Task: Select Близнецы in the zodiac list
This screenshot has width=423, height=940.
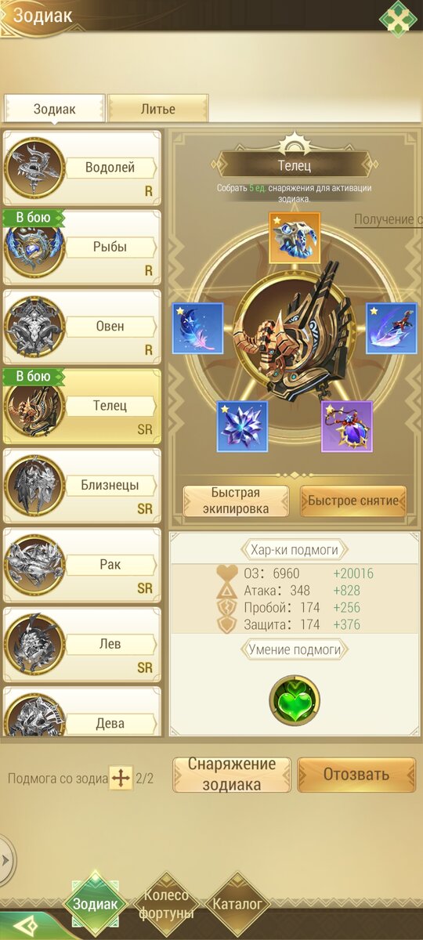Action: (x=82, y=486)
